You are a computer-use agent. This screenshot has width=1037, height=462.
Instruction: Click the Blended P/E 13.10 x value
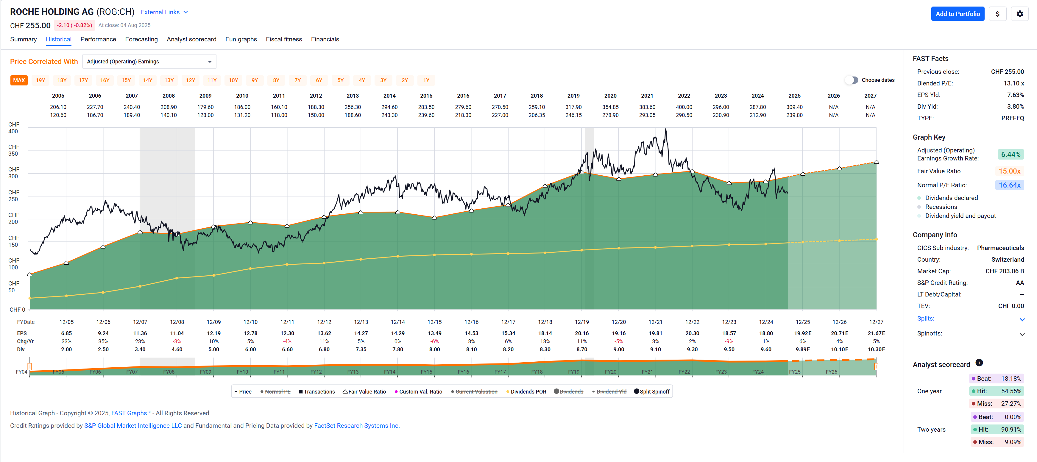pos(1014,83)
